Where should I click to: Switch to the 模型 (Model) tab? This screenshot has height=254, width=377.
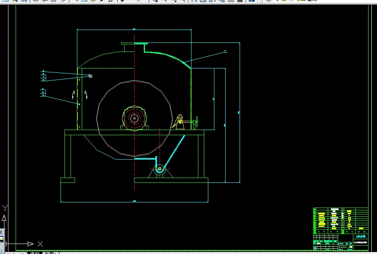point(34,253)
